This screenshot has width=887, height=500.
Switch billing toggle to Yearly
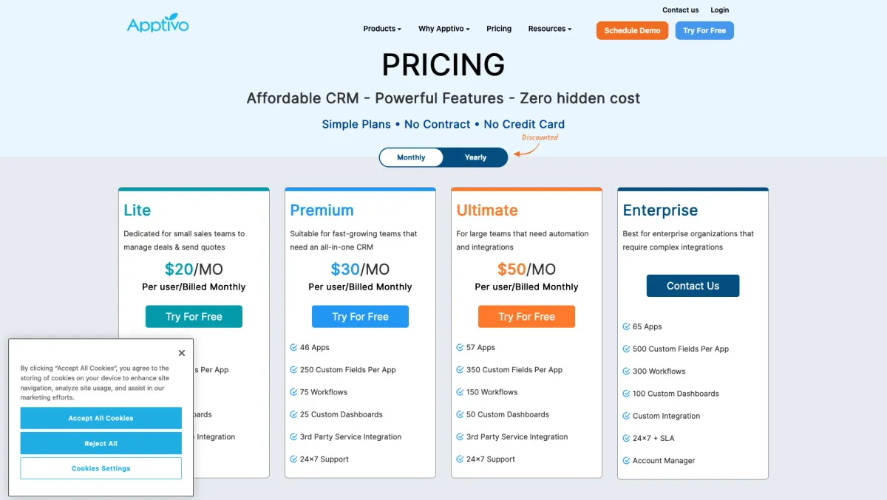pos(475,157)
